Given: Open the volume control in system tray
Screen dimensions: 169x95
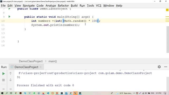Looking at the screenshot, I should pos(146,93).
